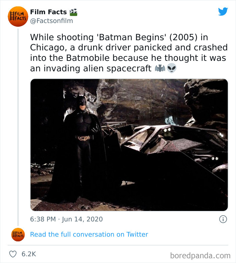
Task: Visit the @Factsonfilm handle
Action: click(x=51, y=21)
